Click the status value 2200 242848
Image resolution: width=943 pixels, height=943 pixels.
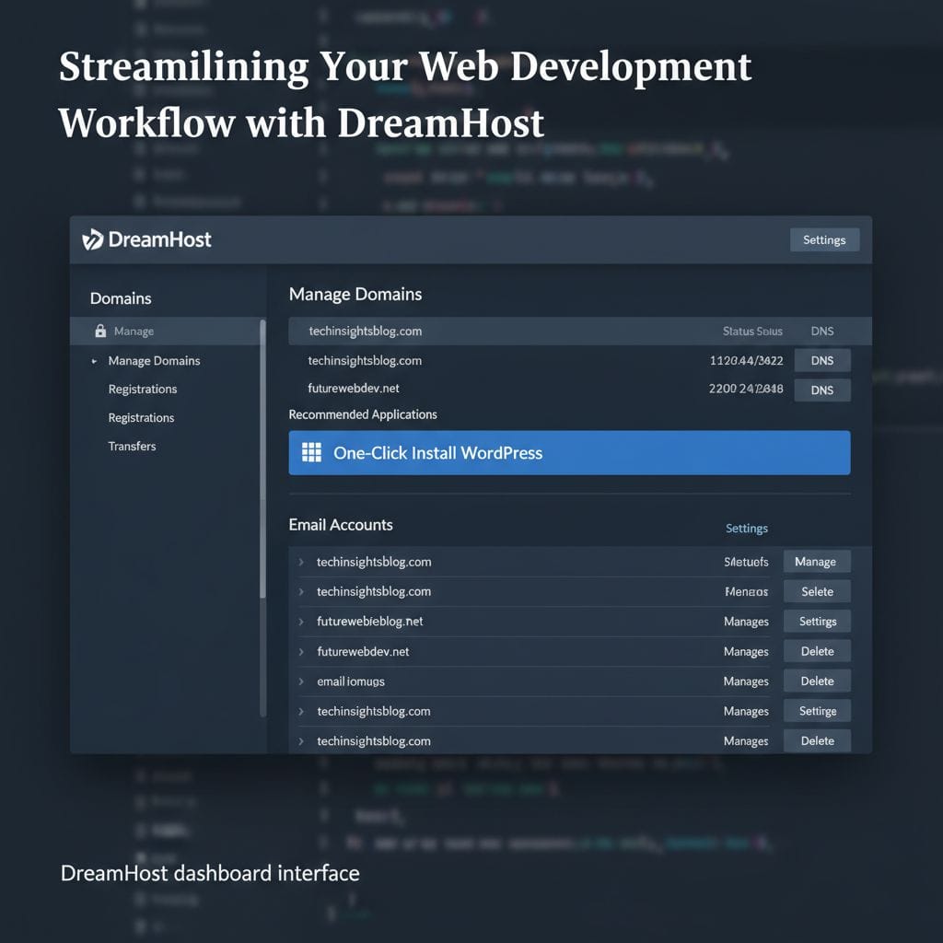tap(746, 389)
